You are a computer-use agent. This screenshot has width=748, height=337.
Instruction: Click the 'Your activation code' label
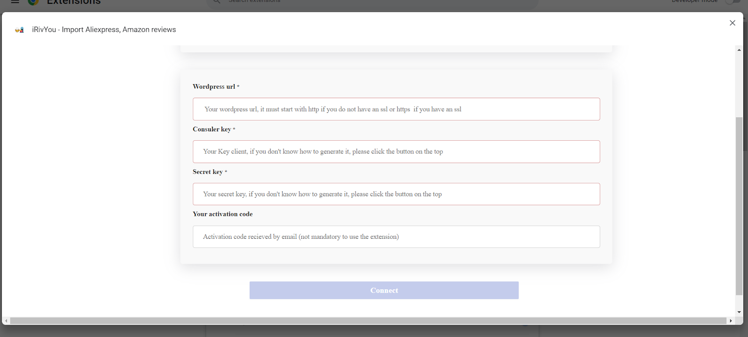tap(223, 214)
